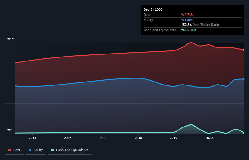249x160 pixels.
Task: Click the 2019 x-axis label
Action: coord(173,138)
